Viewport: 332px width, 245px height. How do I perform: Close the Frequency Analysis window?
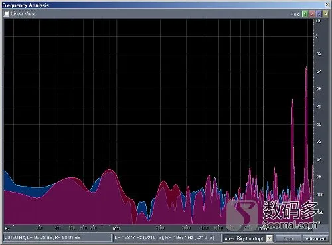pos(327,5)
